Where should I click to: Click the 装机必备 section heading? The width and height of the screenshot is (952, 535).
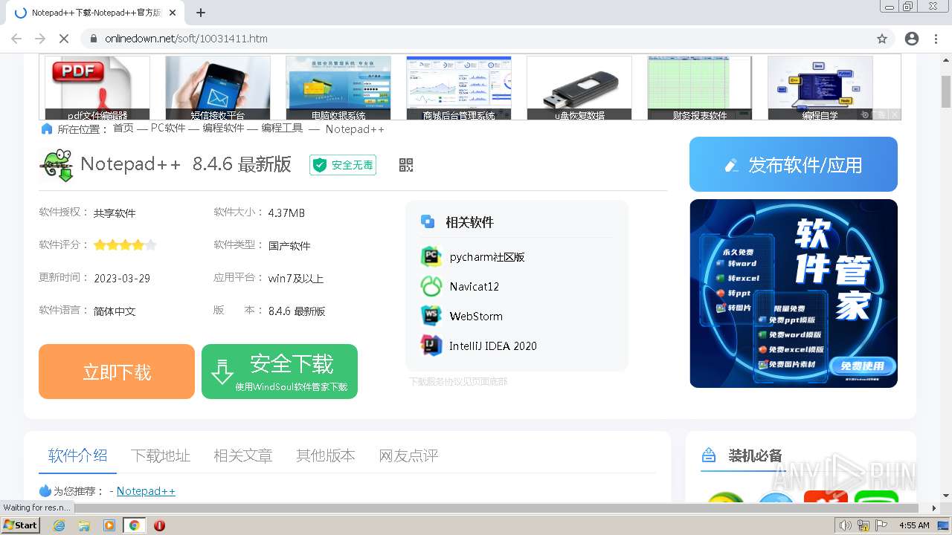pos(755,455)
